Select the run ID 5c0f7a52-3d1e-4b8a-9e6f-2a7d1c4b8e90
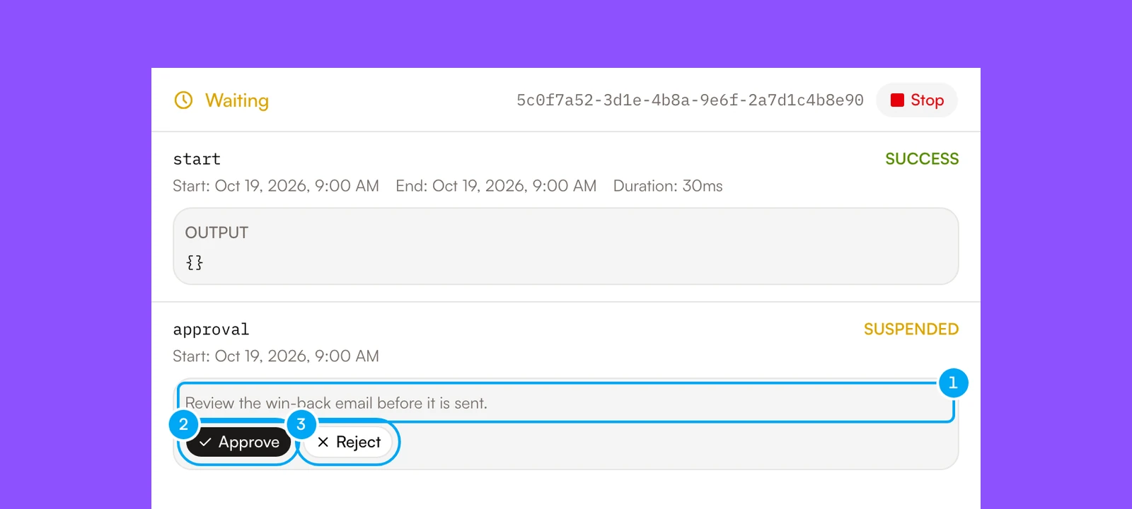Viewport: 1132px width, 509px height. (x=690, y=100)
